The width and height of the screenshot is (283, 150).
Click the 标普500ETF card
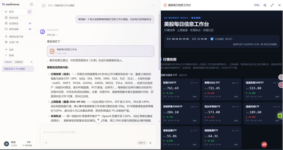[x=180, y=89]
